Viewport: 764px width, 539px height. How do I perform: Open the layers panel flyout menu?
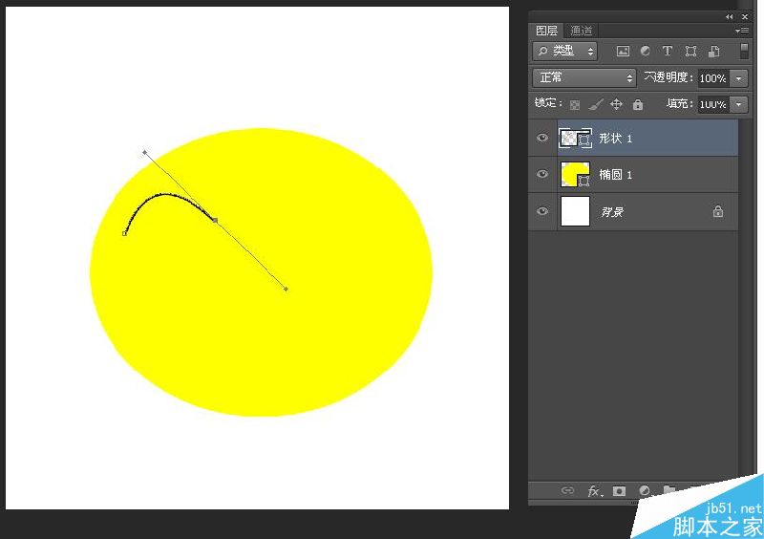click(742, 31)
